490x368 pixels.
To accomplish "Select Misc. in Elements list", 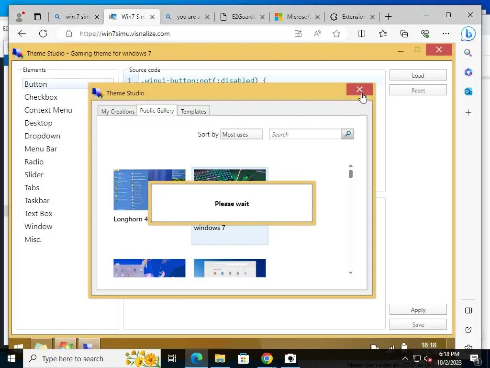I will [x=33, y=240].
